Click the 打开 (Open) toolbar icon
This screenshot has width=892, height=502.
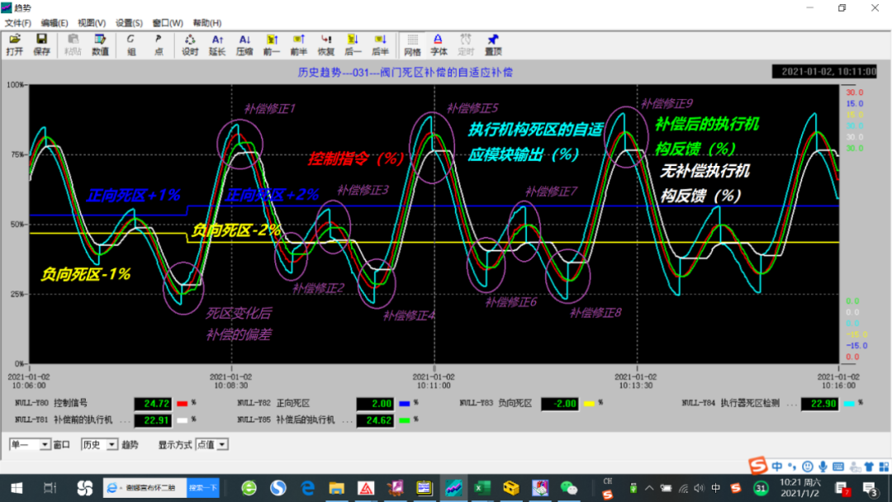pyautogui.click(x=15, y=45)
